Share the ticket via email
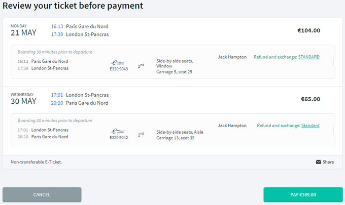Screen dimensions: 345x205 click(x=325, y=162)
